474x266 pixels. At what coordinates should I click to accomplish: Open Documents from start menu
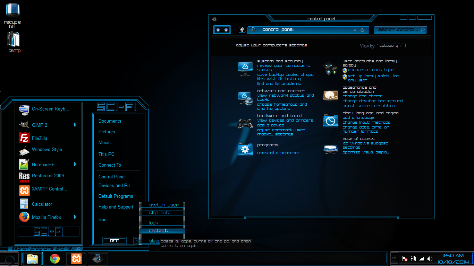pyautogui.click(x=110, y=121)
